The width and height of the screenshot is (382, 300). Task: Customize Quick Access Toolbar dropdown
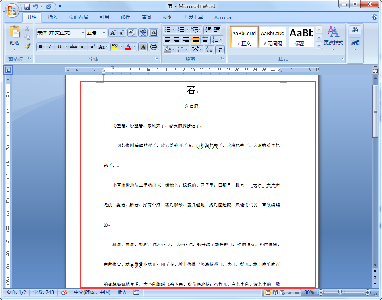click(x=60, y=7)
